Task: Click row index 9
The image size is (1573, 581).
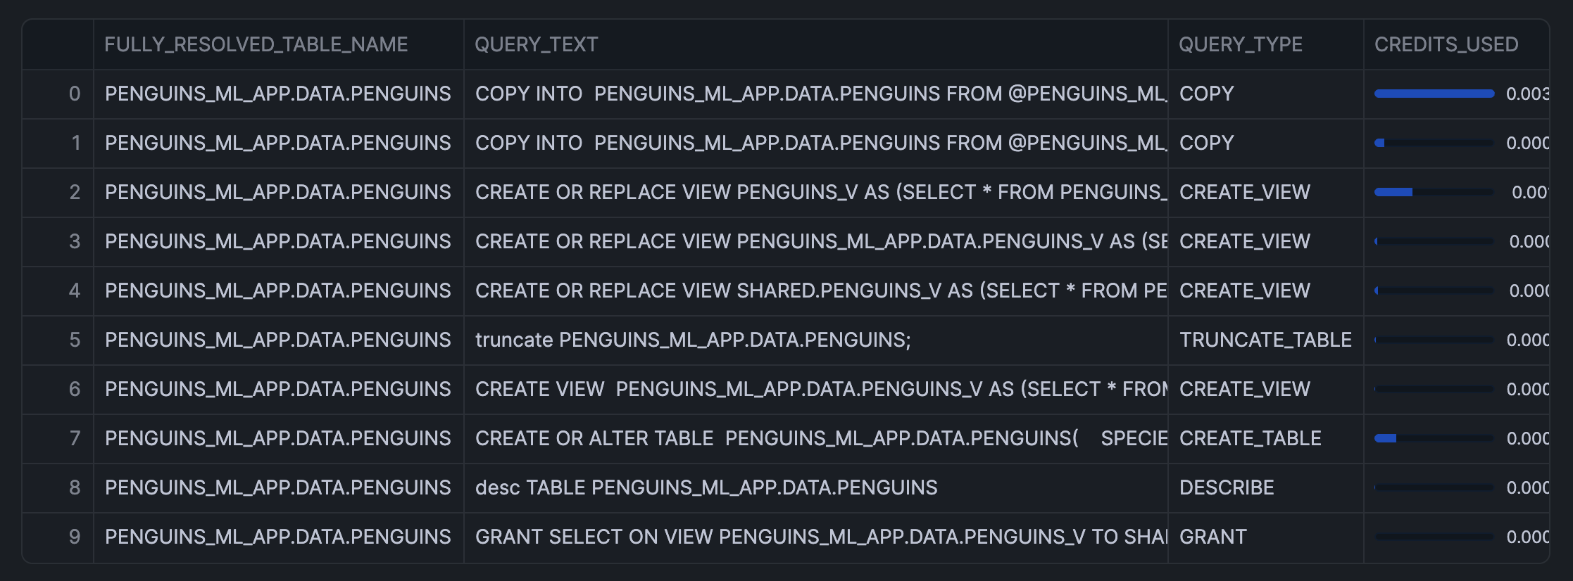Action: 74,537
